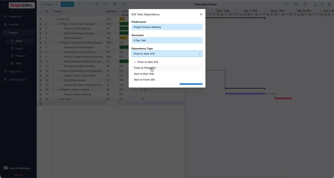Click the red 5 Day Task bar
This screenshot has height=178, width=334.
pyautogui.click(x=283, y=98)
